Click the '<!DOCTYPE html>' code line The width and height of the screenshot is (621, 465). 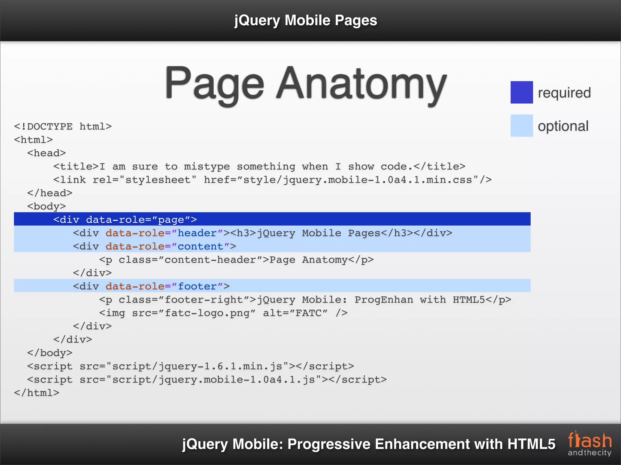63,126
